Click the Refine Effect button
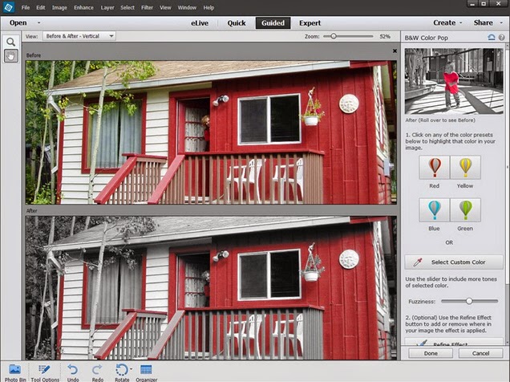The height and width of the screenshot is (382, 510). (454, 342)
